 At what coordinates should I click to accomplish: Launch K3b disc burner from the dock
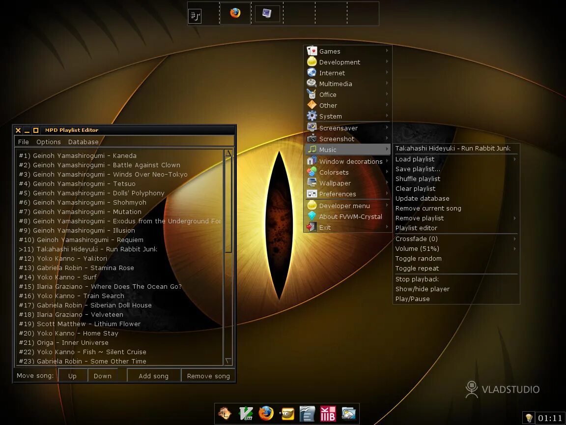pos(328,413)
